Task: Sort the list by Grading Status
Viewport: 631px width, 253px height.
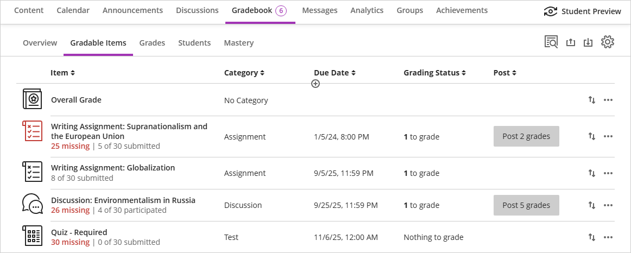Action: click(x=434, y=73)
